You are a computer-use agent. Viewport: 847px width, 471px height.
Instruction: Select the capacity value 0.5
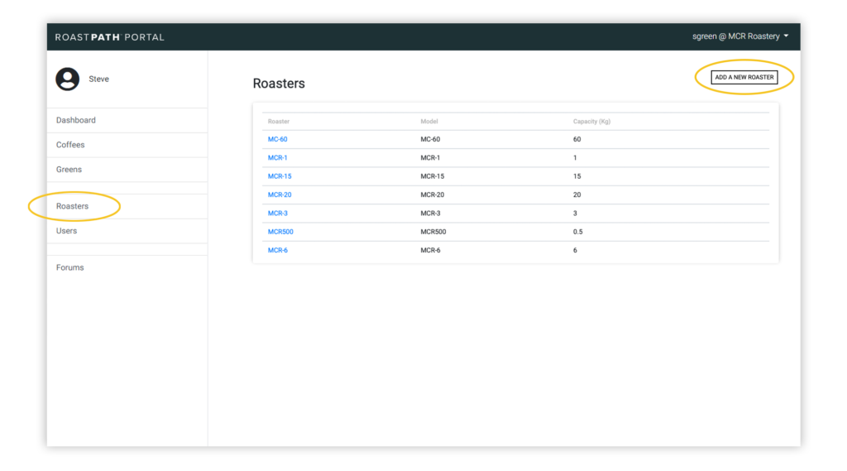(x=577, y=232)
